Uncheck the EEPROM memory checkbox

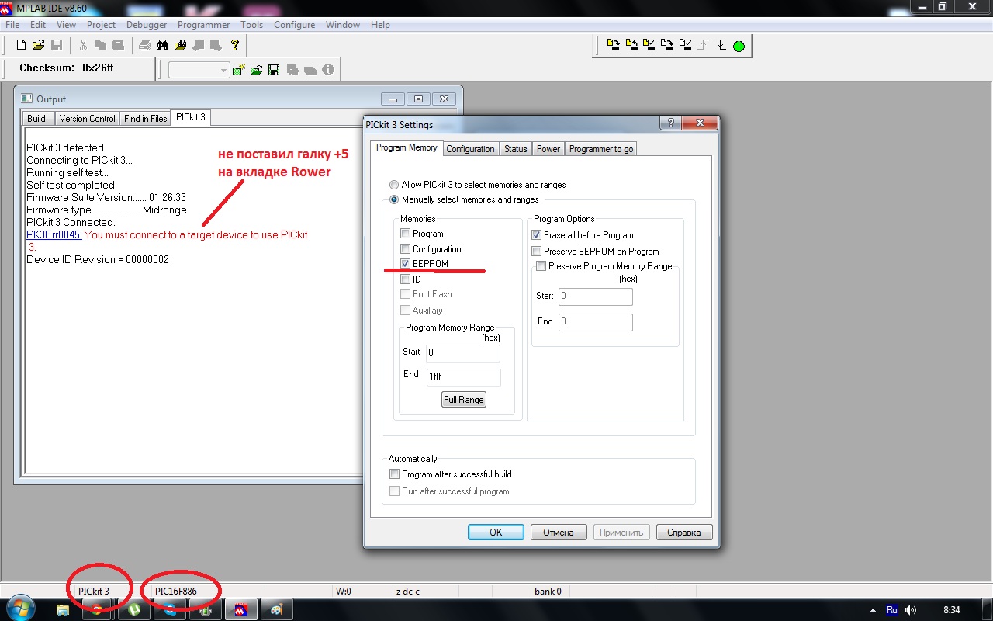point(405,264)
